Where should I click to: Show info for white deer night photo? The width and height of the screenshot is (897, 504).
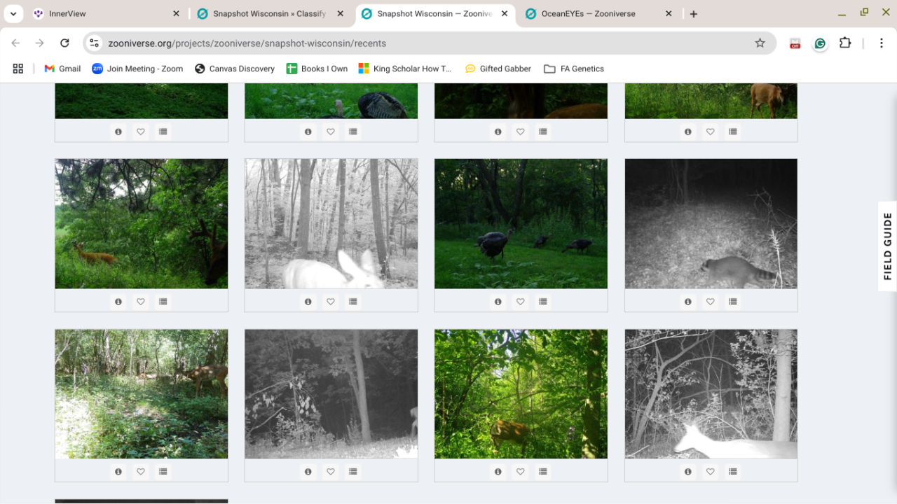(x=688, y=472)
